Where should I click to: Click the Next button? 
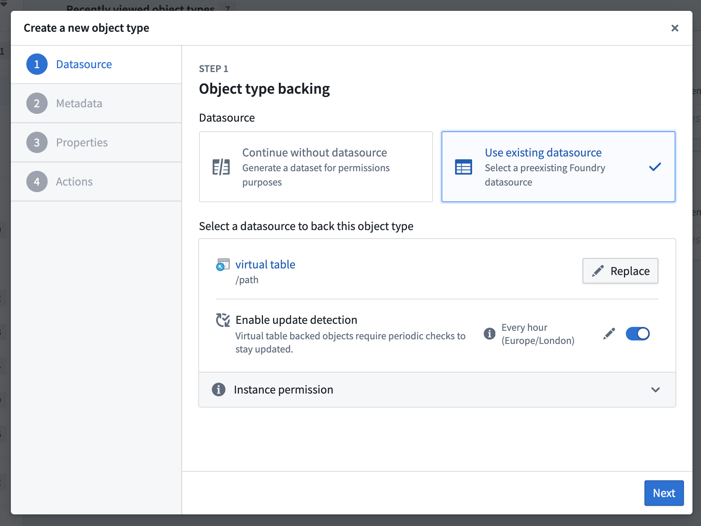(664, 493)
